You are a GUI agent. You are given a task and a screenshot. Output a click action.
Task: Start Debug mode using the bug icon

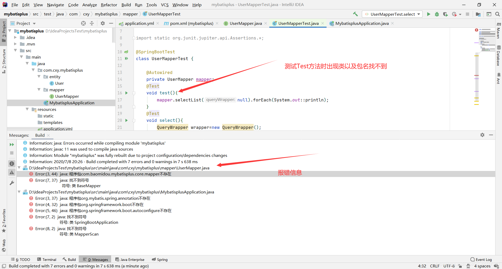[x=437, y=14]
